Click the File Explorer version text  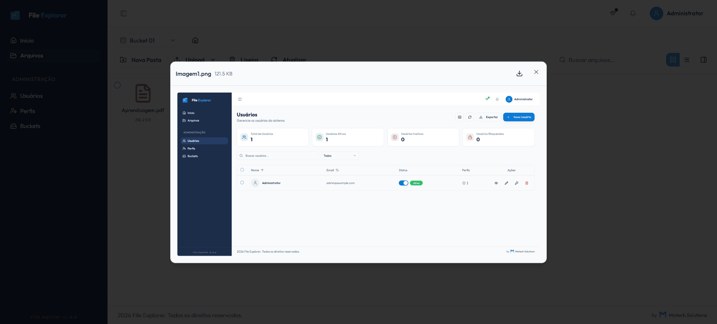tap(54, 317)
